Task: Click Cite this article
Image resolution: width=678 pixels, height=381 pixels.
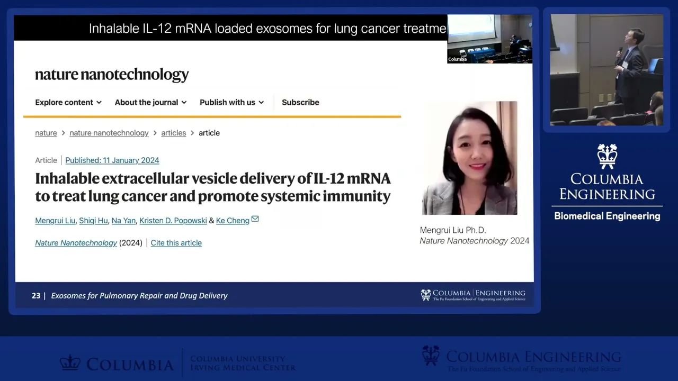Action: 176,243
